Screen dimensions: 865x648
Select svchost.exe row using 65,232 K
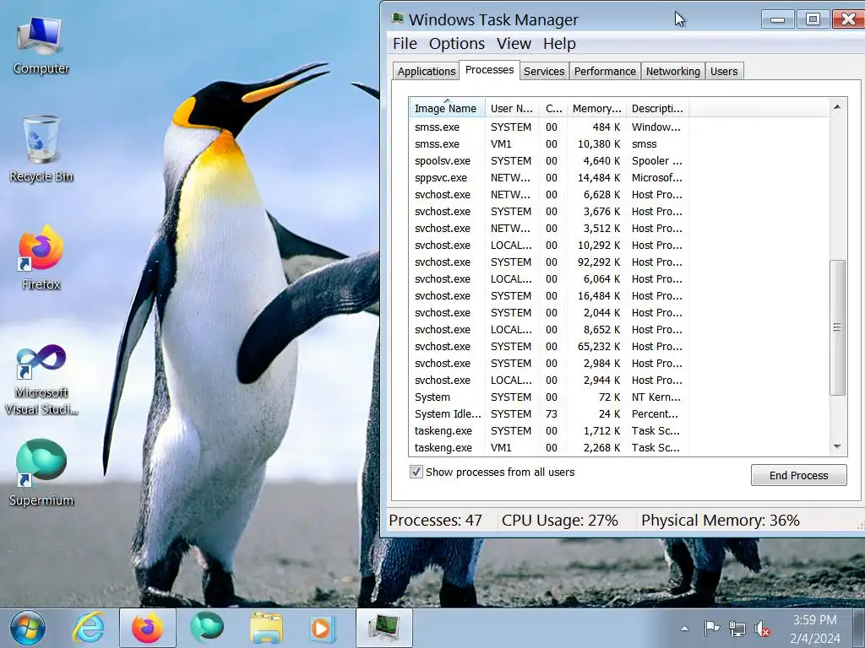tap(549, 347)
